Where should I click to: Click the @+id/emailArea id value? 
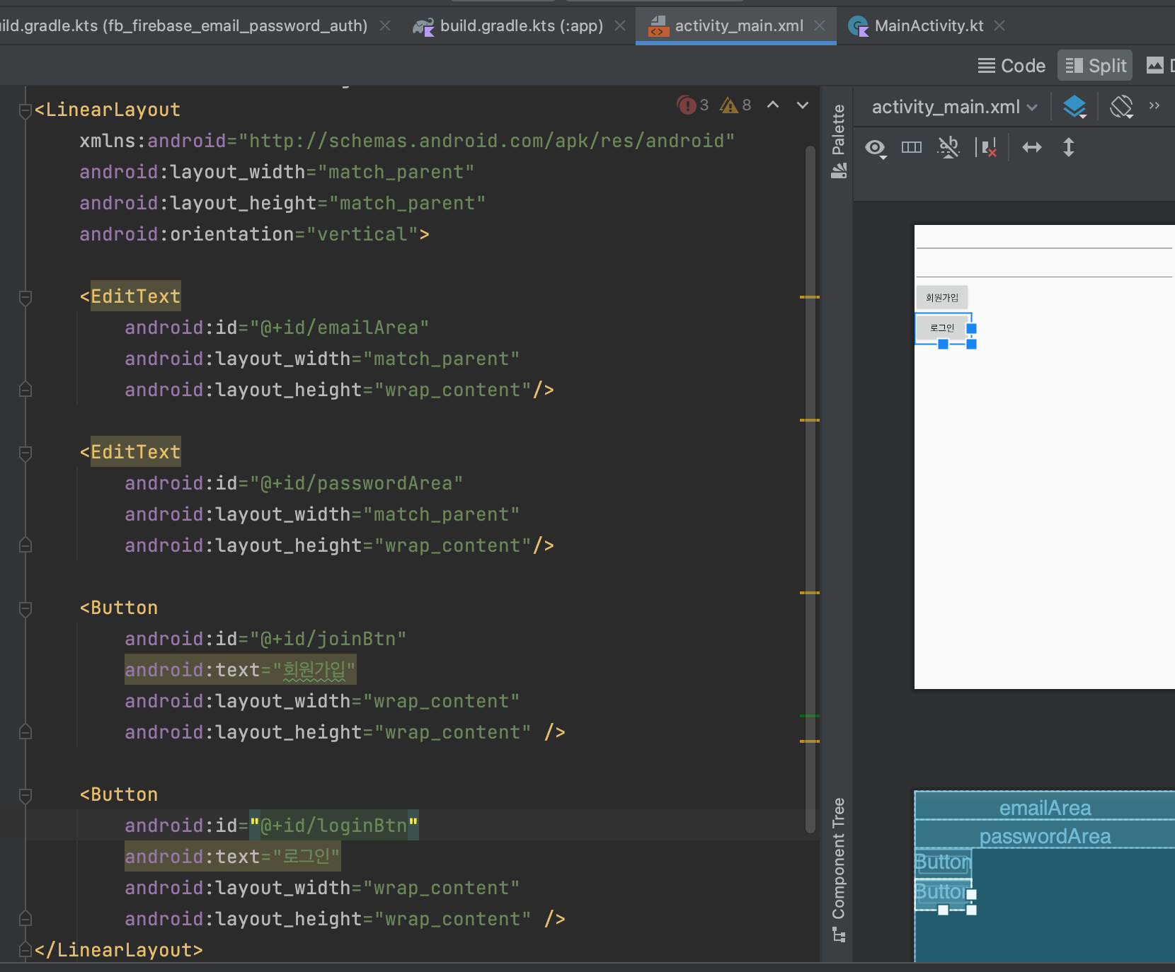(x=339, y=328)
